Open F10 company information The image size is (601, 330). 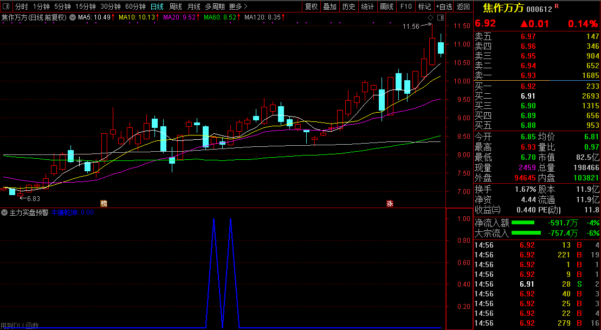click(406, 7)
